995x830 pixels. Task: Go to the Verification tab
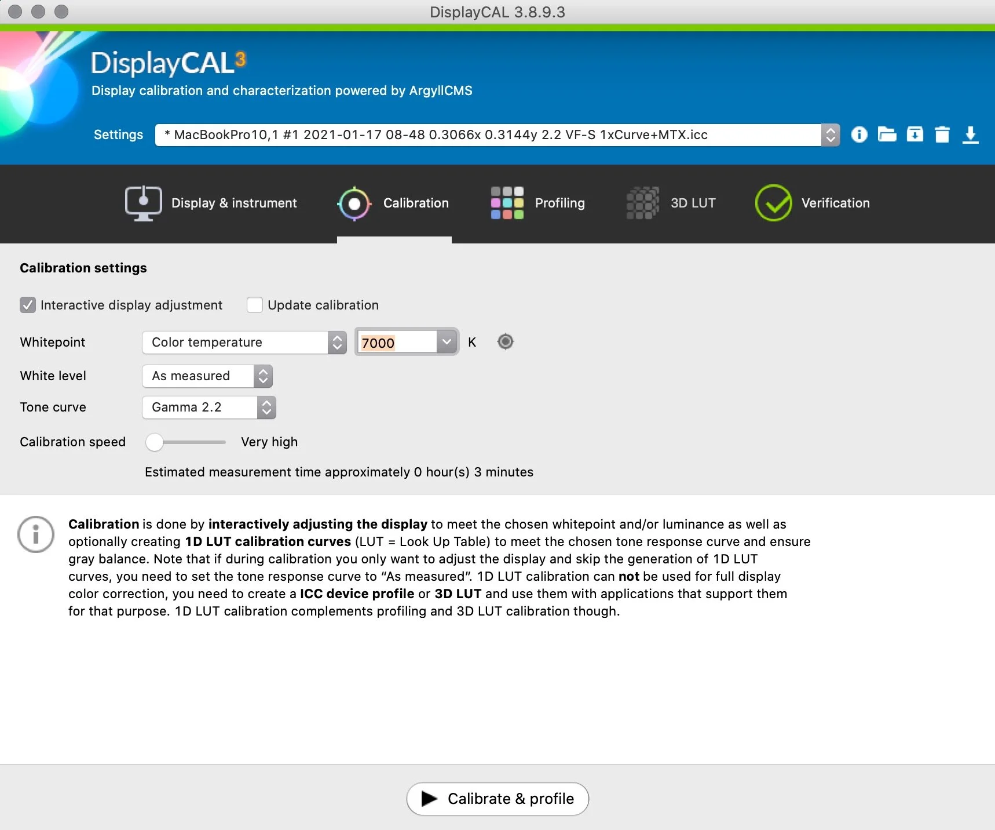812,203
